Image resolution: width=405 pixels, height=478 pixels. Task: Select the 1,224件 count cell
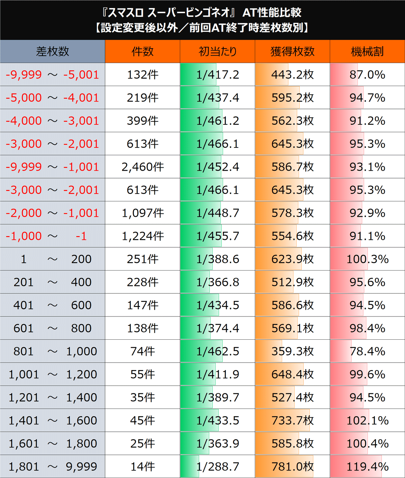pos(142,236)
